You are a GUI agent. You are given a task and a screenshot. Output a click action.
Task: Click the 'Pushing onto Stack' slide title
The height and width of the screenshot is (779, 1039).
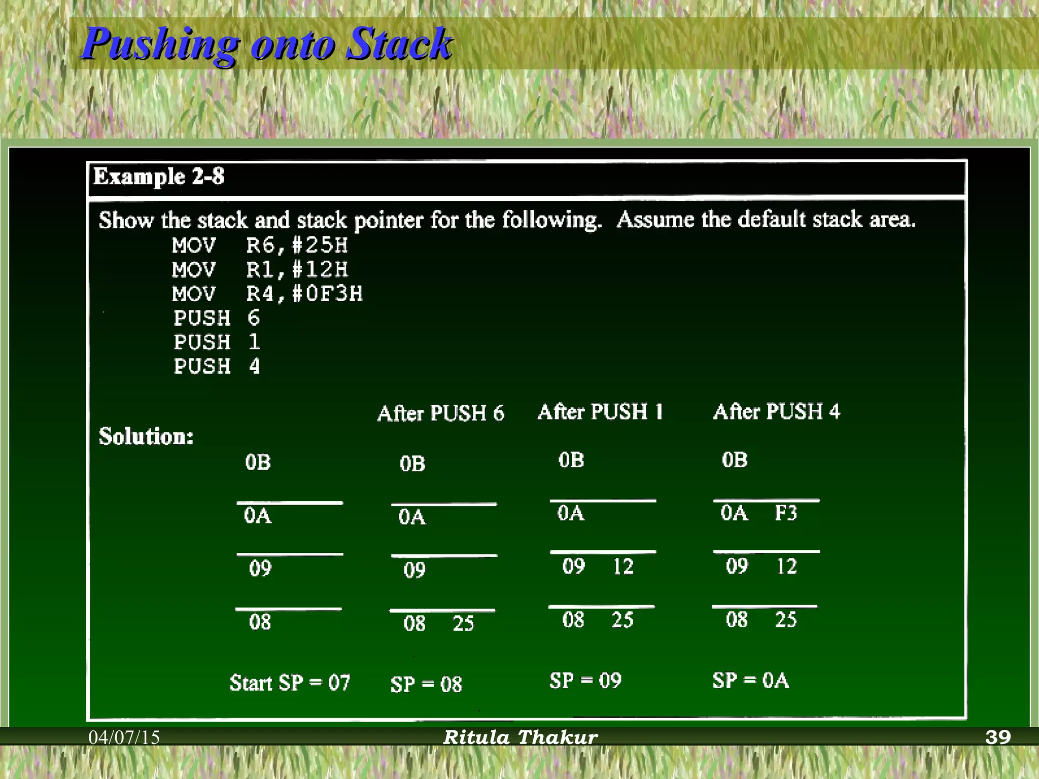[266, 45]
